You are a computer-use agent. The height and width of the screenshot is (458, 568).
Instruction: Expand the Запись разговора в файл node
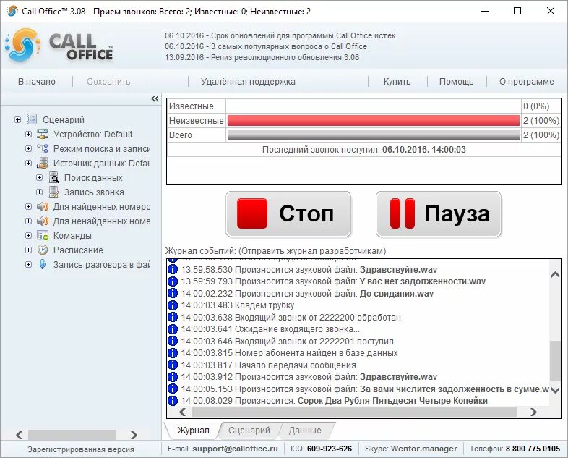(28, 264)
